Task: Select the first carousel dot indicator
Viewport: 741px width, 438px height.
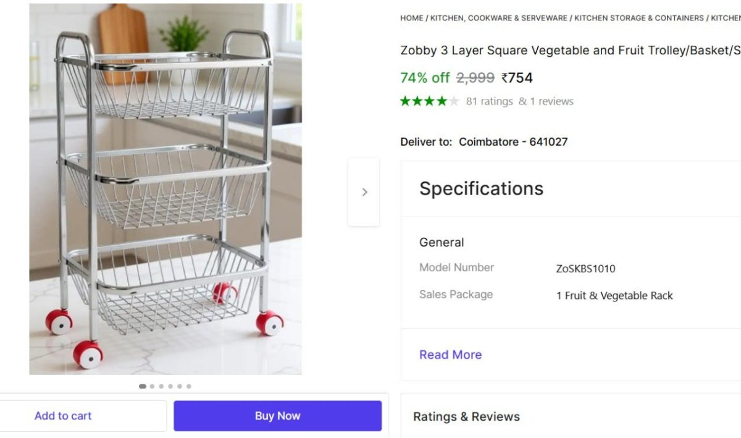Action: 143,387
